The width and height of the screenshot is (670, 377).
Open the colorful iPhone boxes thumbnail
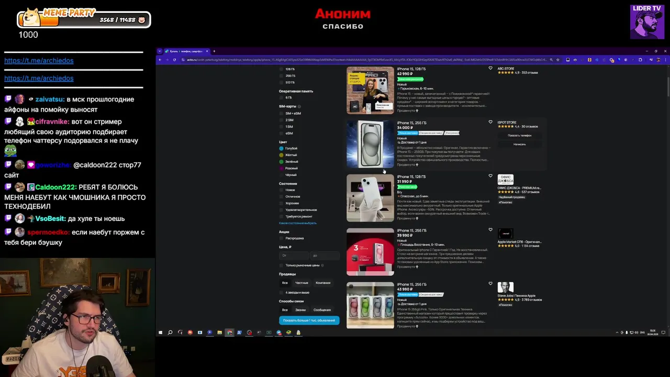tap(370, 305)
